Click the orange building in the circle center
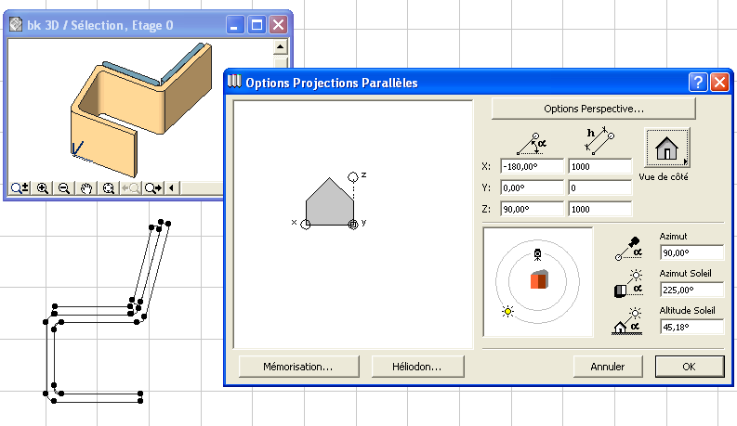The image size is (737, 426). pos(539,279)
